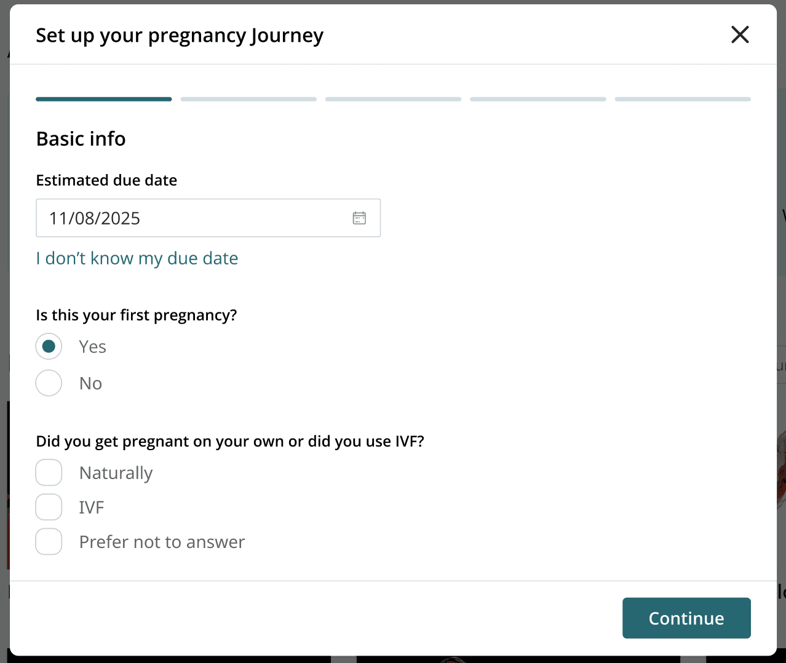Click "I don't know my due date" link
This screenshot has height=663, width=786.
[137, 258]
